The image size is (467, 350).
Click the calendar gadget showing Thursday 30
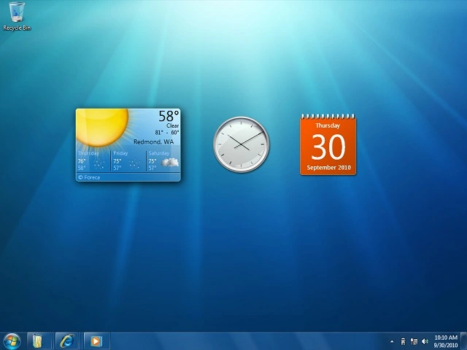pyautogui.click(x=328, y=146)
